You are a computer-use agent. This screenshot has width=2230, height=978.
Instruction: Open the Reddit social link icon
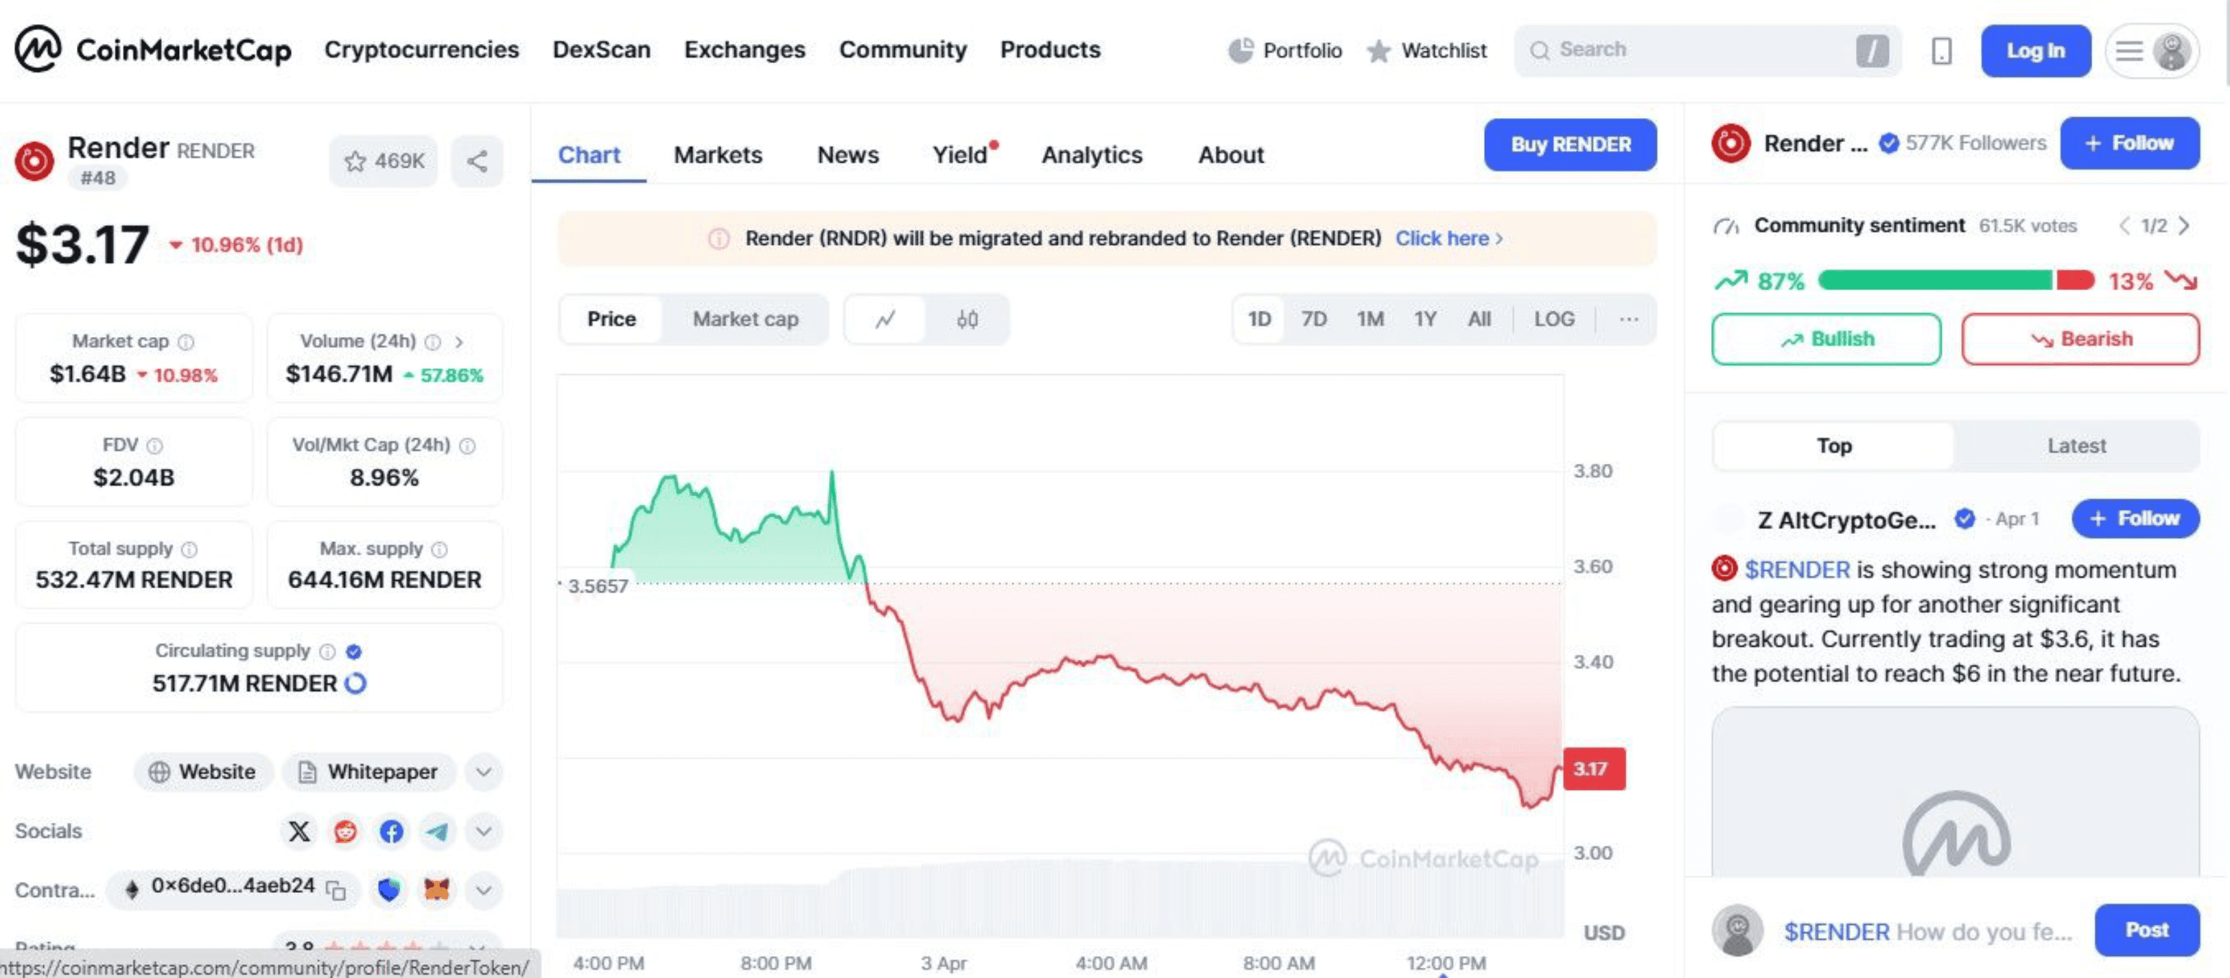[x=345, y=832]
